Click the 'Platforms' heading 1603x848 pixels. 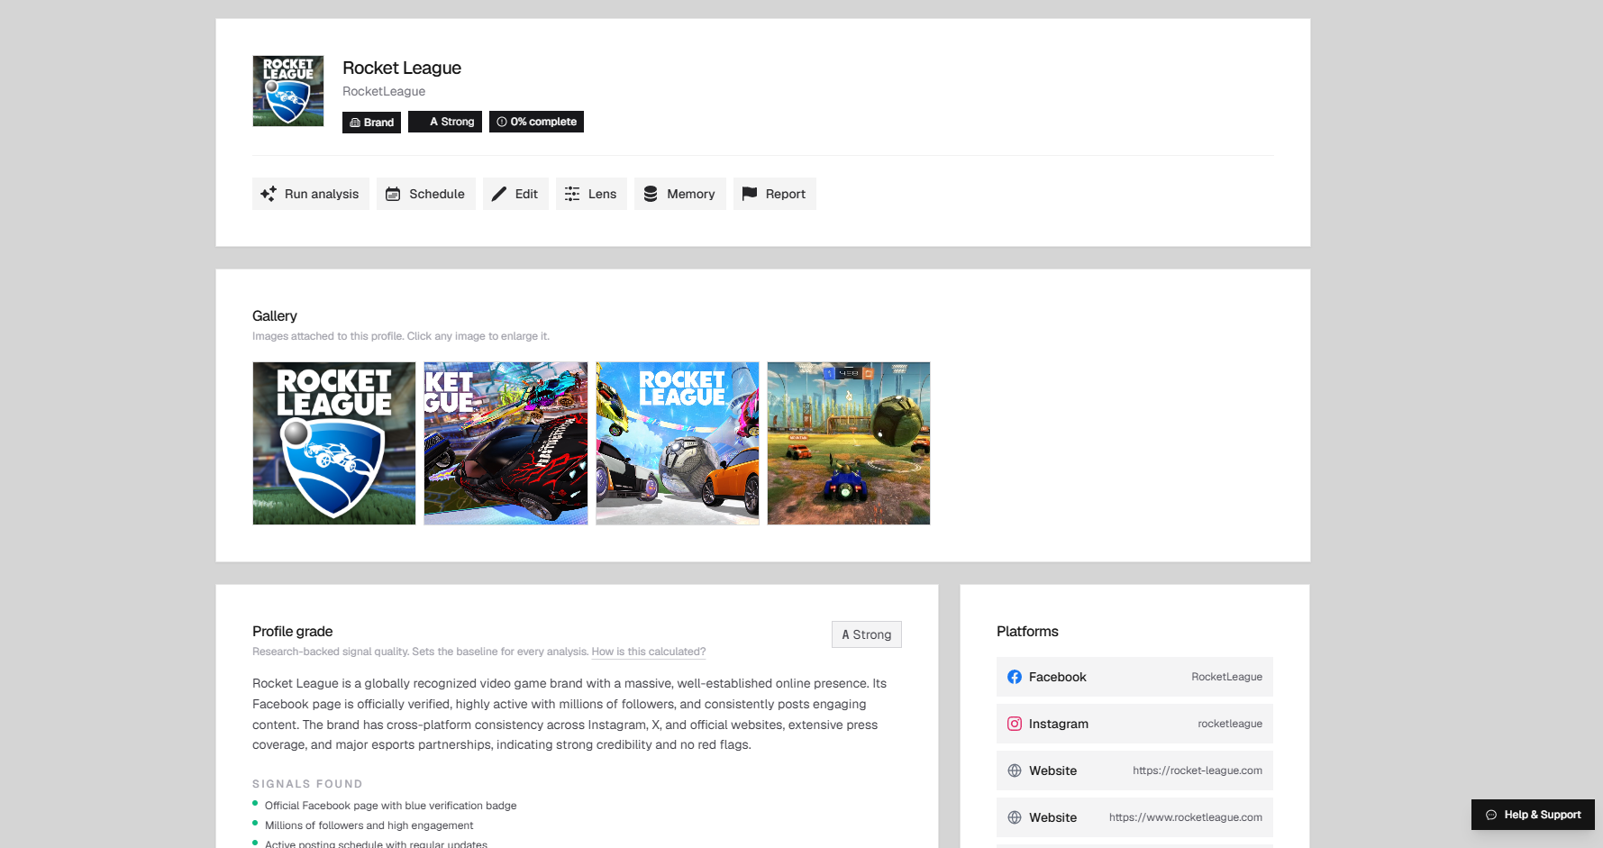point(1027,631)
